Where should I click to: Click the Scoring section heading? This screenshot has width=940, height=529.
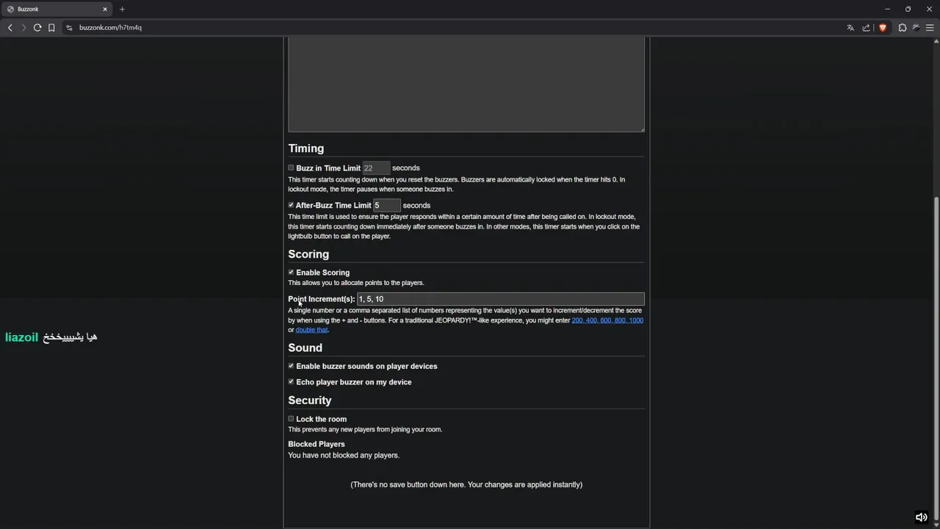point(308,254)
